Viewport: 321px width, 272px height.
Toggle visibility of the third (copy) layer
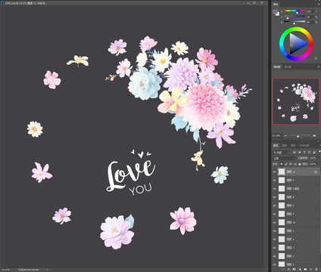coord(275,189)
